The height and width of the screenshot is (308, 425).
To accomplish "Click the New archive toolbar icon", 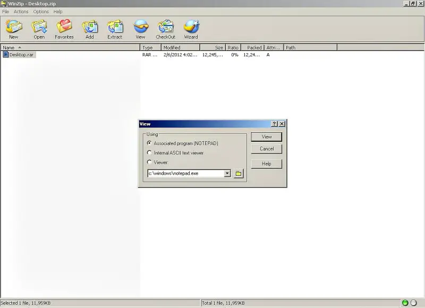I will (13, 27).
